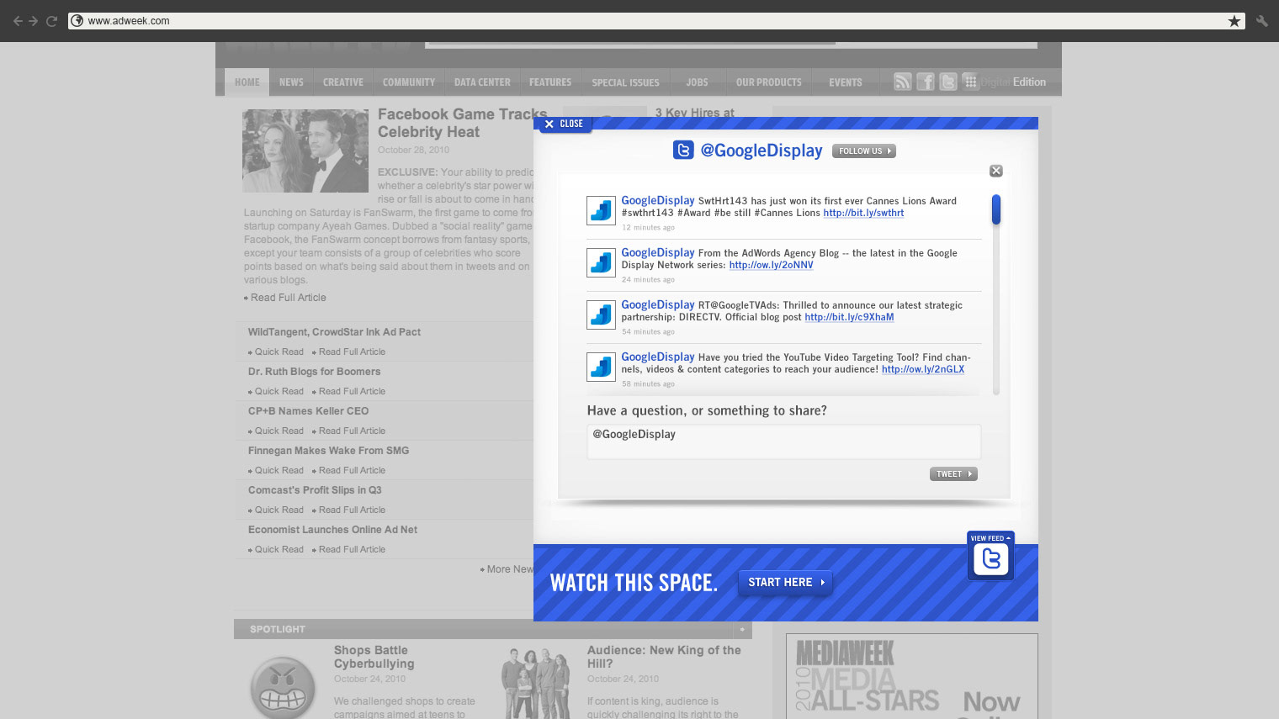Click the browser back arrow
This screenshot has width=1279, height=719.
[18, 21]
